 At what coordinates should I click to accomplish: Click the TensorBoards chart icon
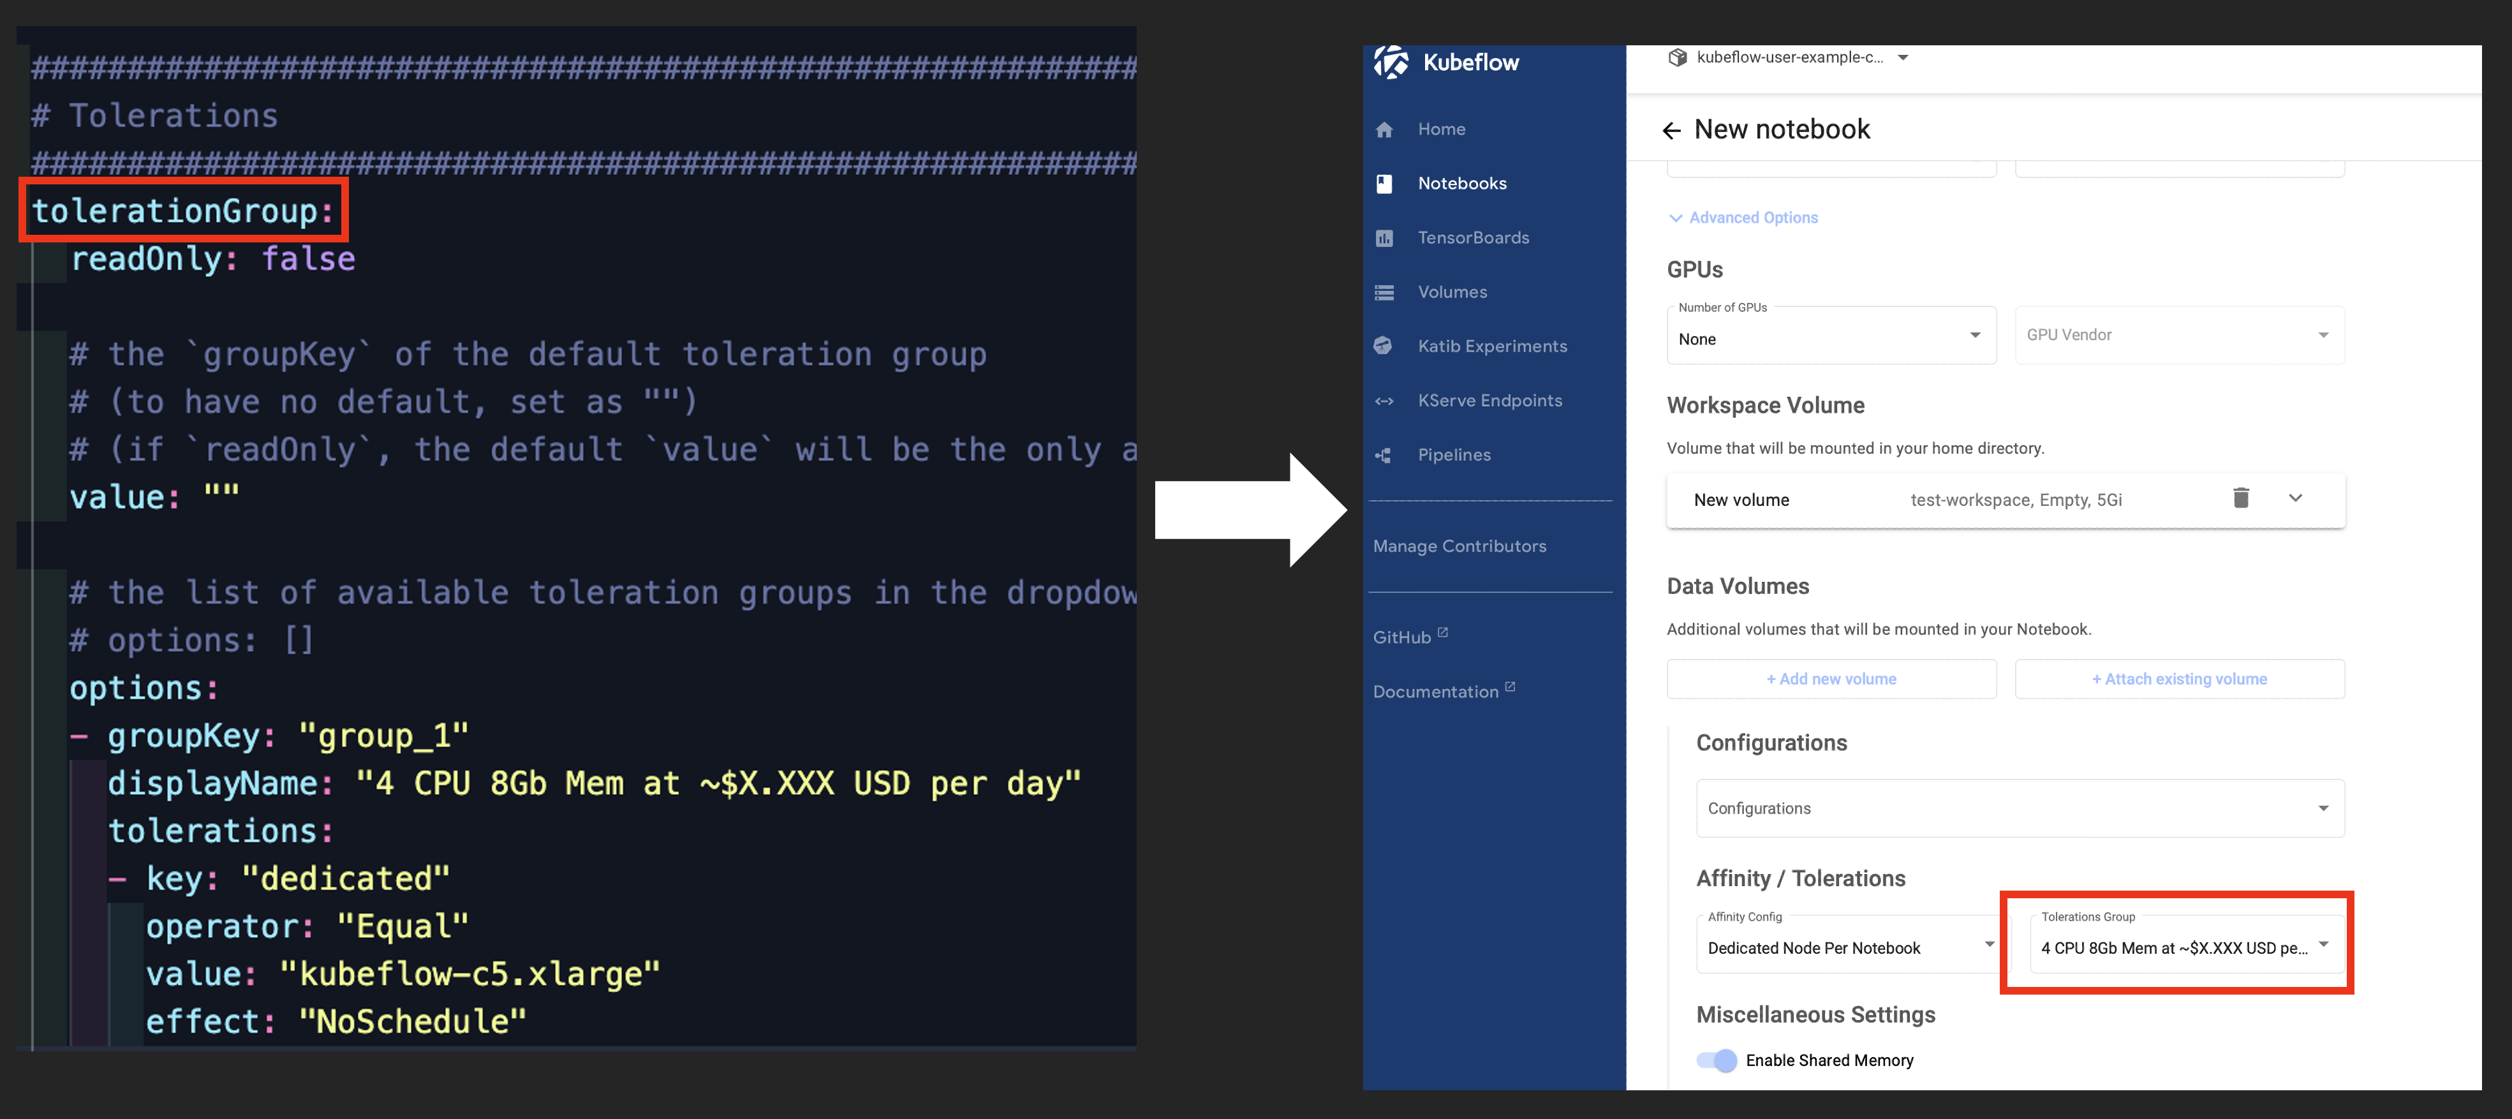(x=1384, y=238)
